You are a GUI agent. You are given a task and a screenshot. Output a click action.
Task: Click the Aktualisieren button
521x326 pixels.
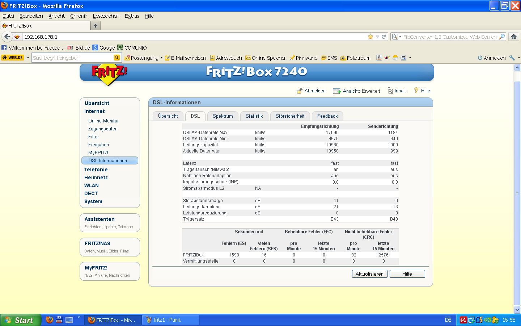[x=369, y=274]
